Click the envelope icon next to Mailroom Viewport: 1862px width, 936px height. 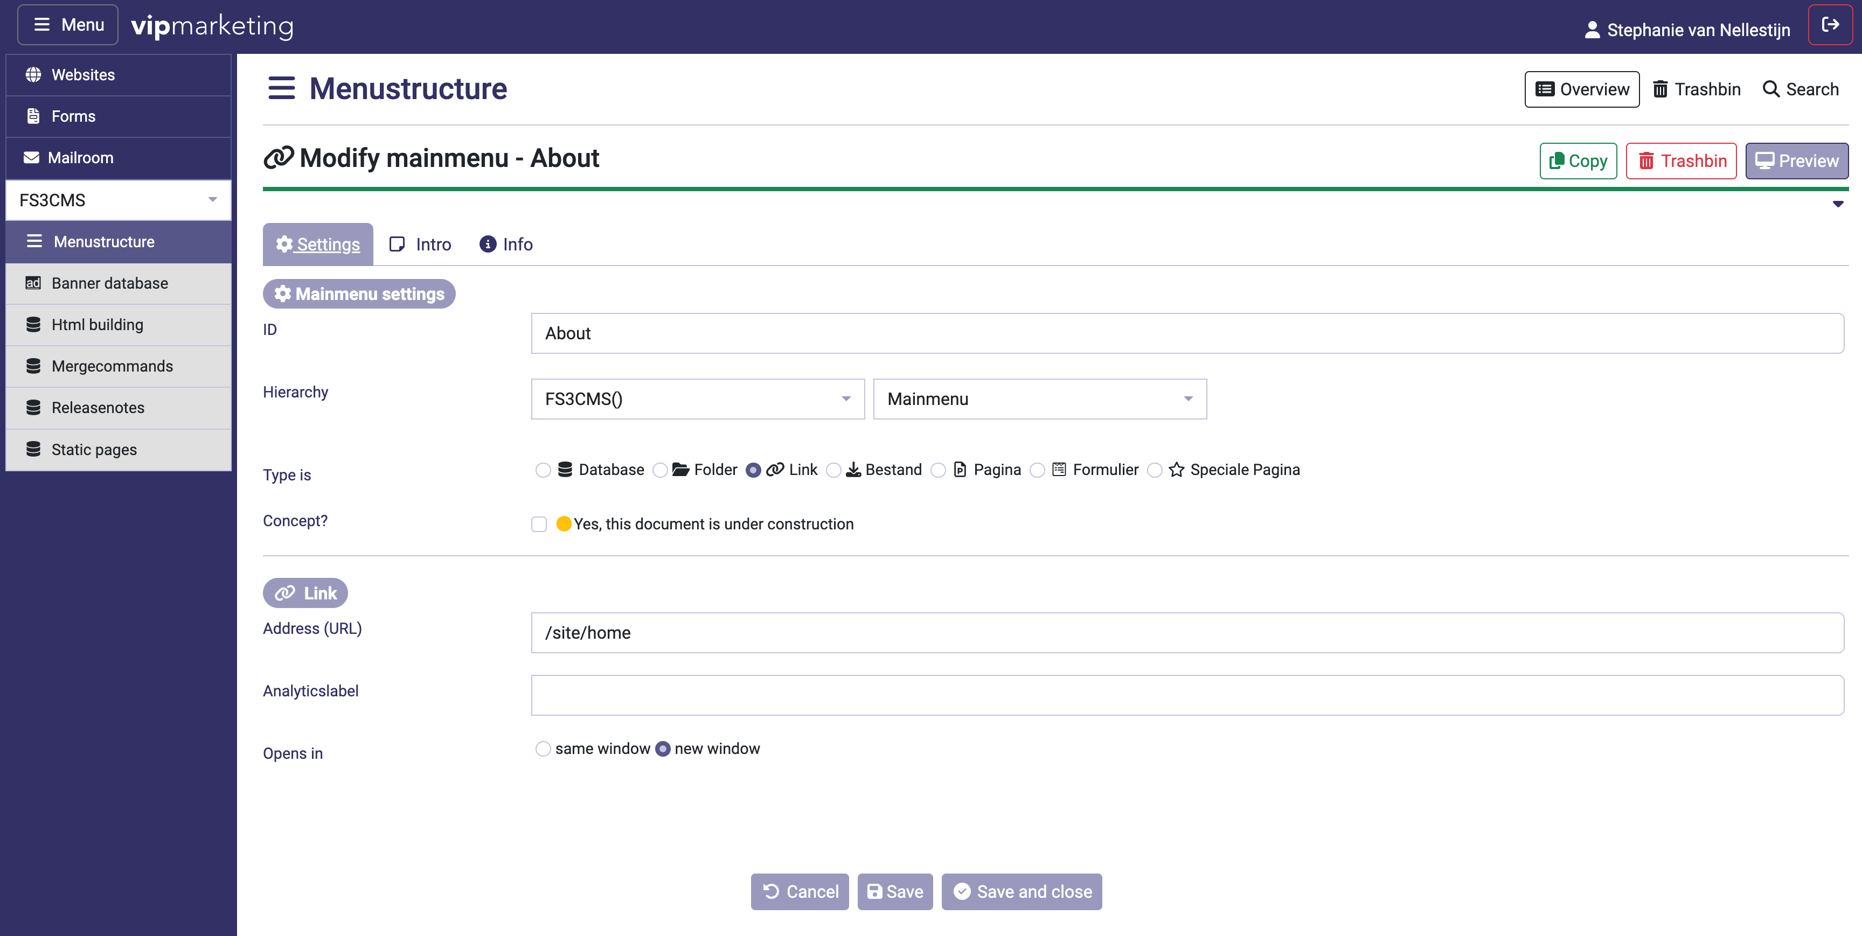[31, 158]
